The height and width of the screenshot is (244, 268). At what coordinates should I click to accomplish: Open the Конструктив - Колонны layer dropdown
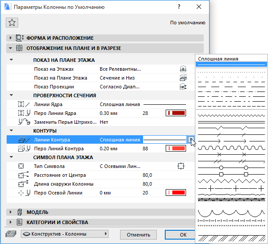click(65, 234)
